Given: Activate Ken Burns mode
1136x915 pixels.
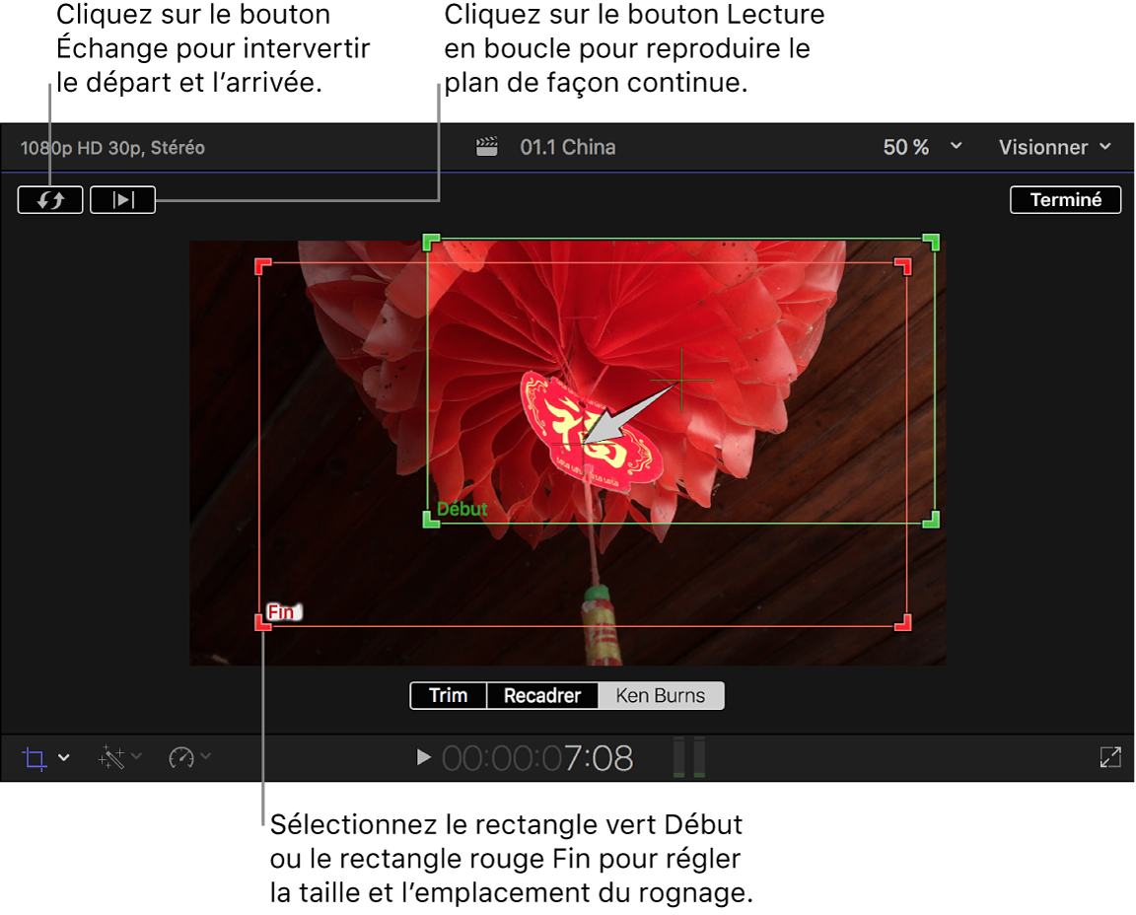Looking at the screenshot, I should click(x=661, y=695).
